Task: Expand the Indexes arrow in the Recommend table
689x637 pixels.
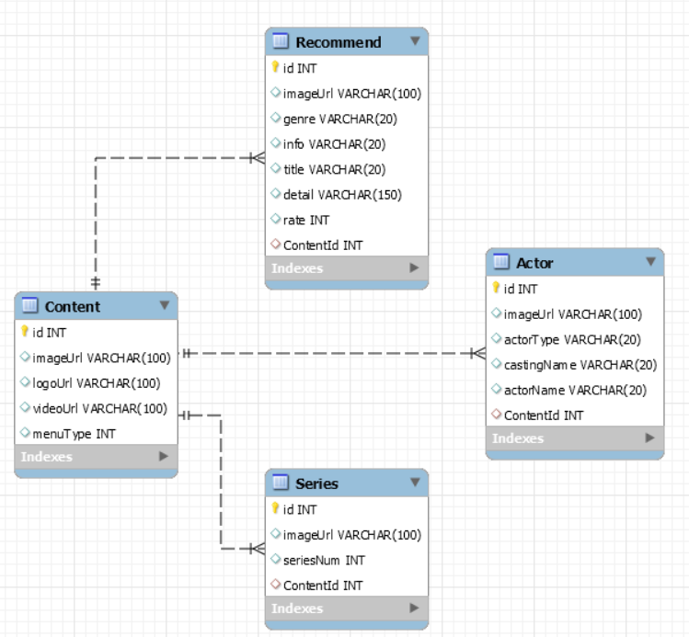Action: (414, 267)
